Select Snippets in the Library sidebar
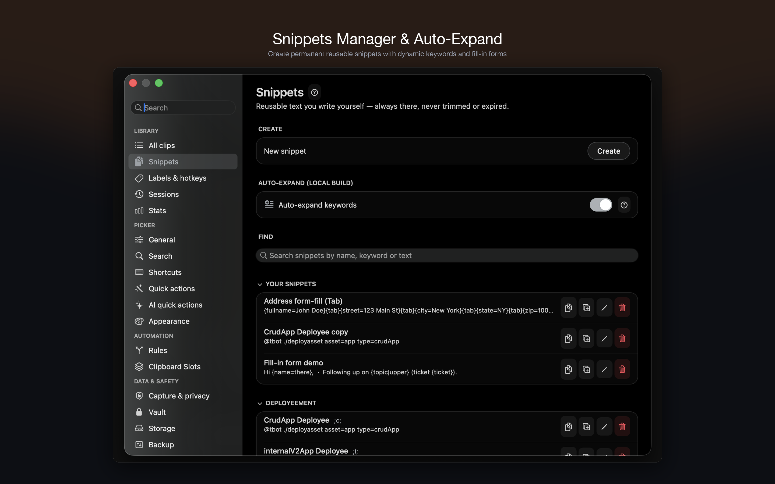The image size is (775, 484). (183, 162)
